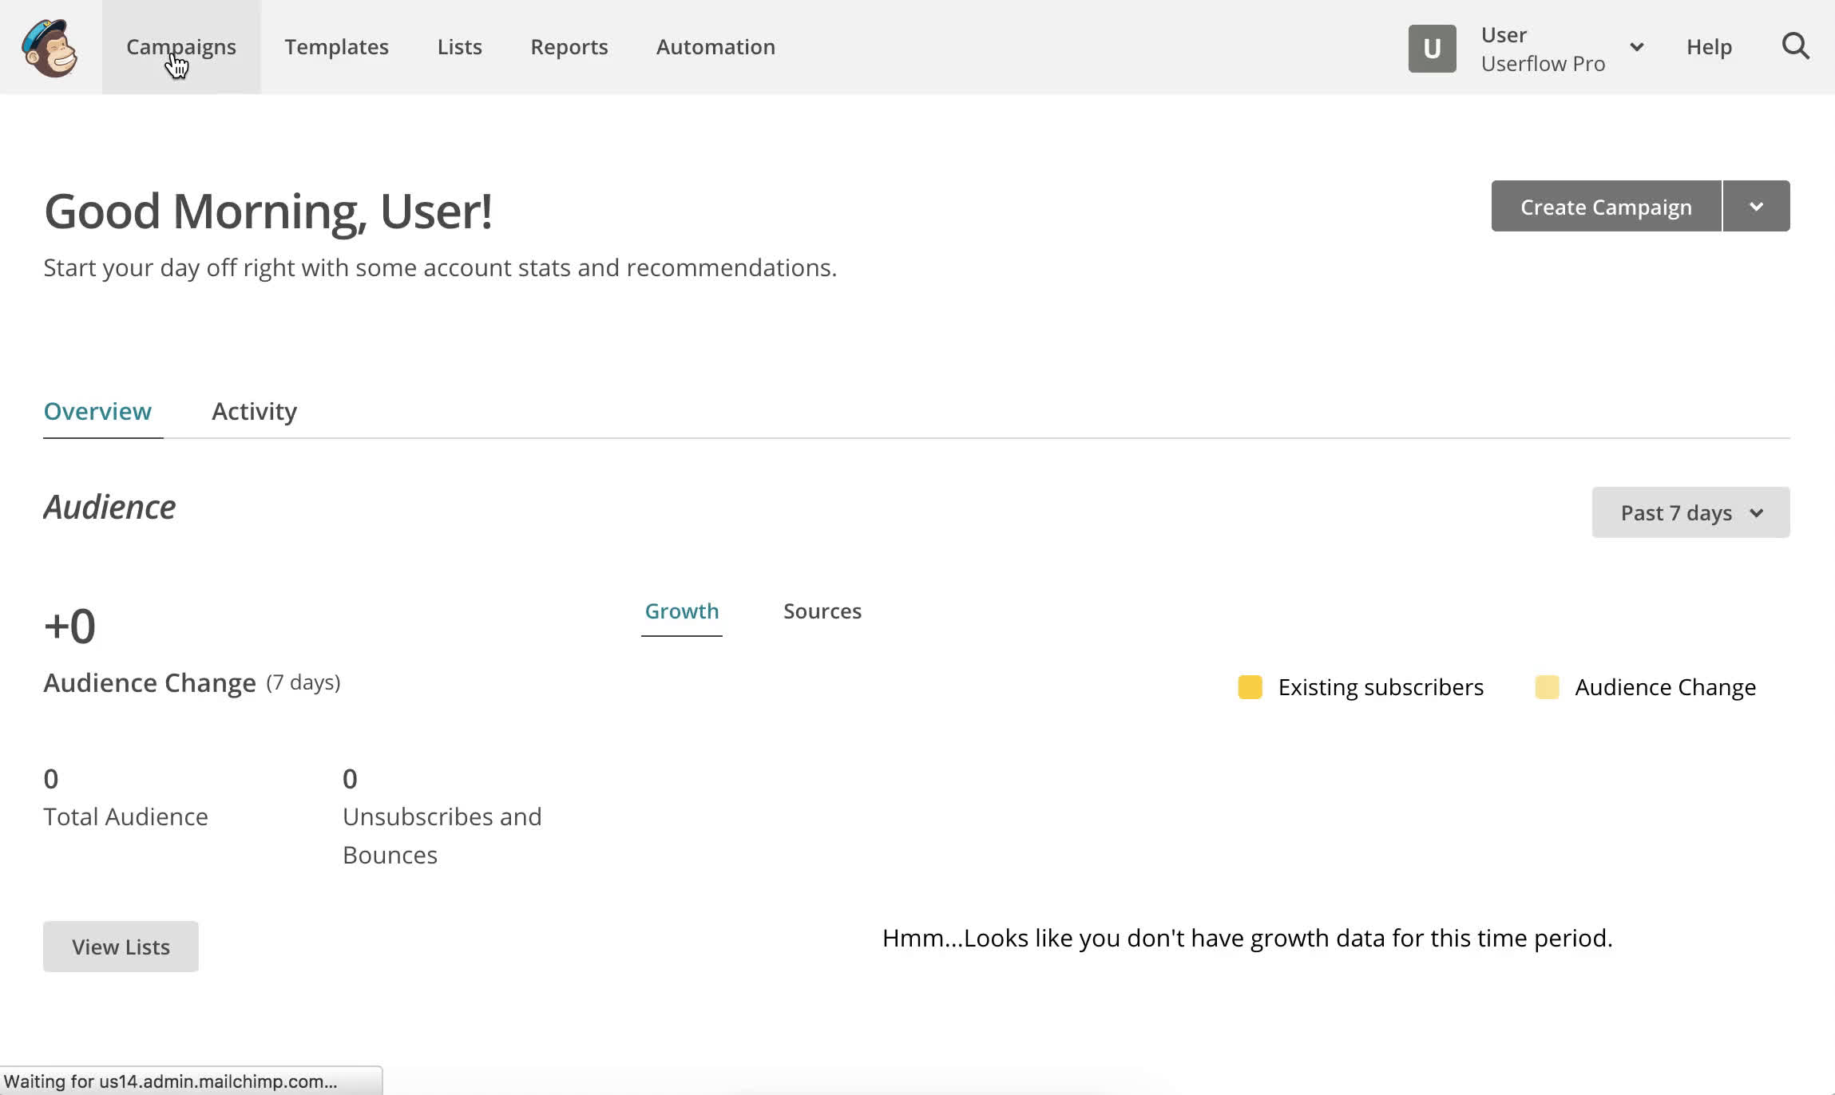Click the Create Campaign button
The height and width of the screenshot is (1095, 1835).
[1606, 208]
